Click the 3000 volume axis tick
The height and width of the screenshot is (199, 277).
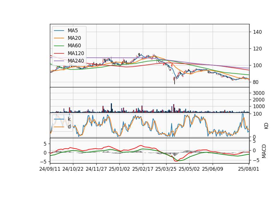259,93
